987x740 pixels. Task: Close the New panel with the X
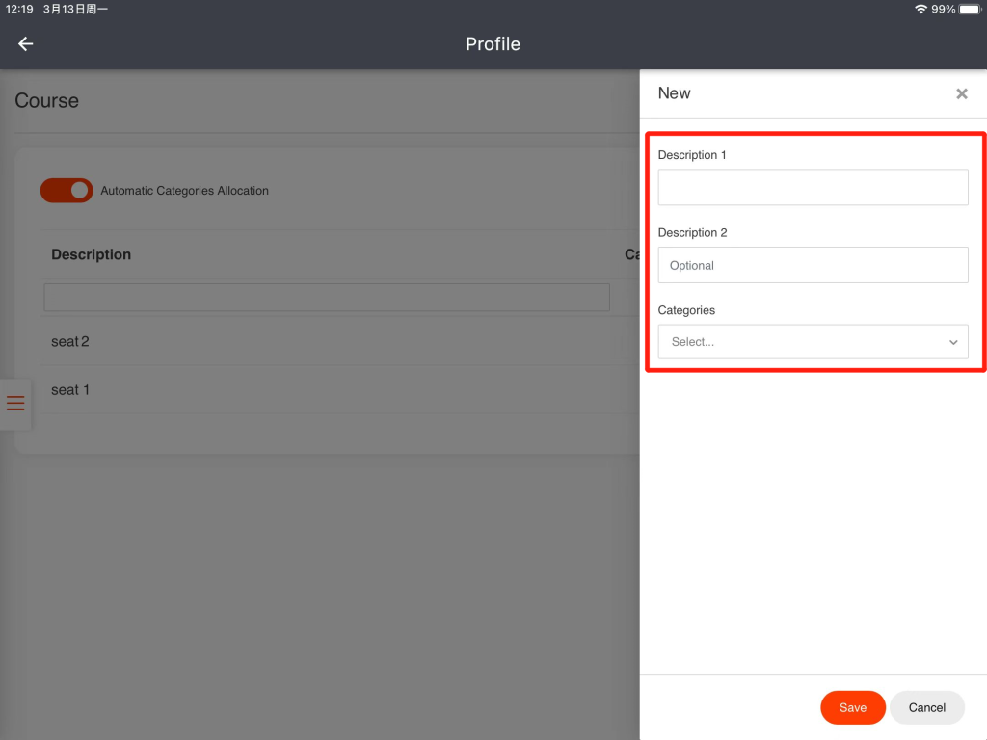961,93
